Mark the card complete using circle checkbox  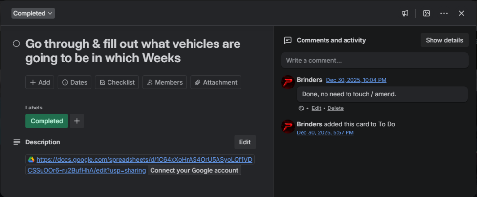pyautogui.click(x=16, y=44)
